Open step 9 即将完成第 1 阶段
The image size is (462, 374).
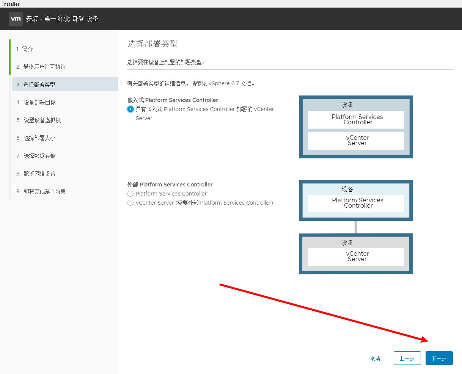(x=44, y=191)
